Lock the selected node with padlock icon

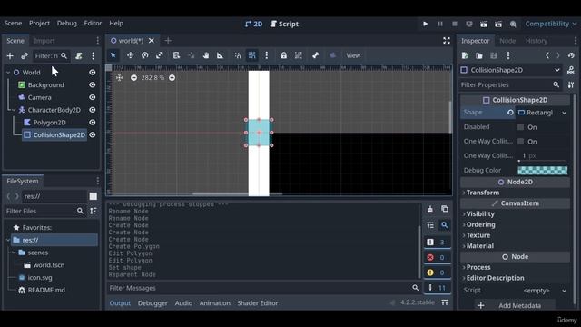283,55
